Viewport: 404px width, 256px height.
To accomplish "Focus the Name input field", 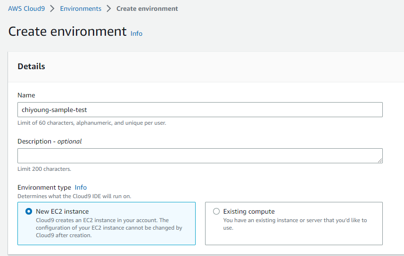I will [x=200, y=110].
